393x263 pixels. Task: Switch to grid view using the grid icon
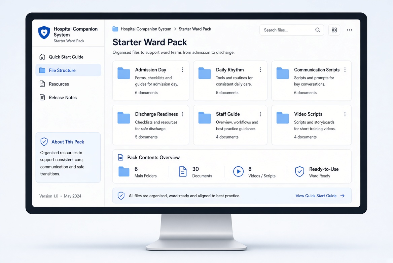pyautogui.click(x=334, y=30)
